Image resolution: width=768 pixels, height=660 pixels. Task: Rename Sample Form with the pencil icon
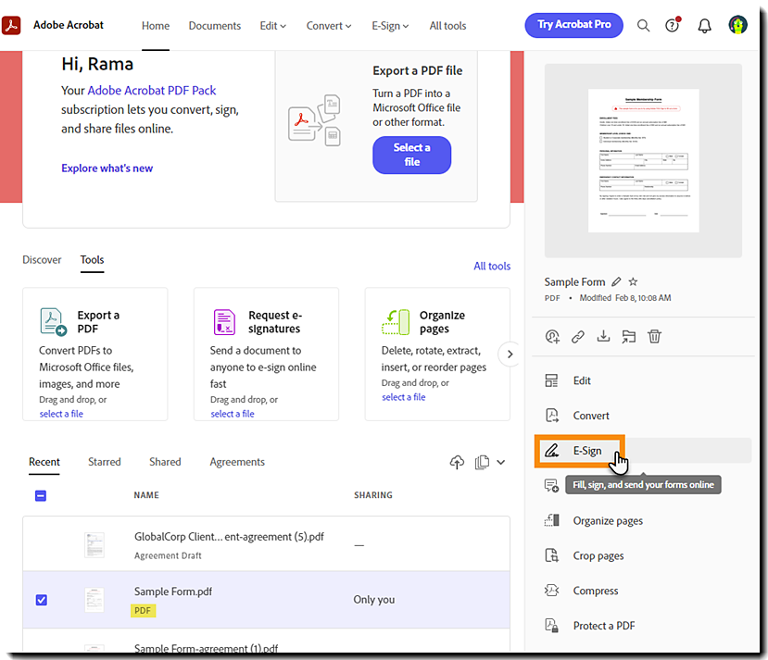pos(616,281)
